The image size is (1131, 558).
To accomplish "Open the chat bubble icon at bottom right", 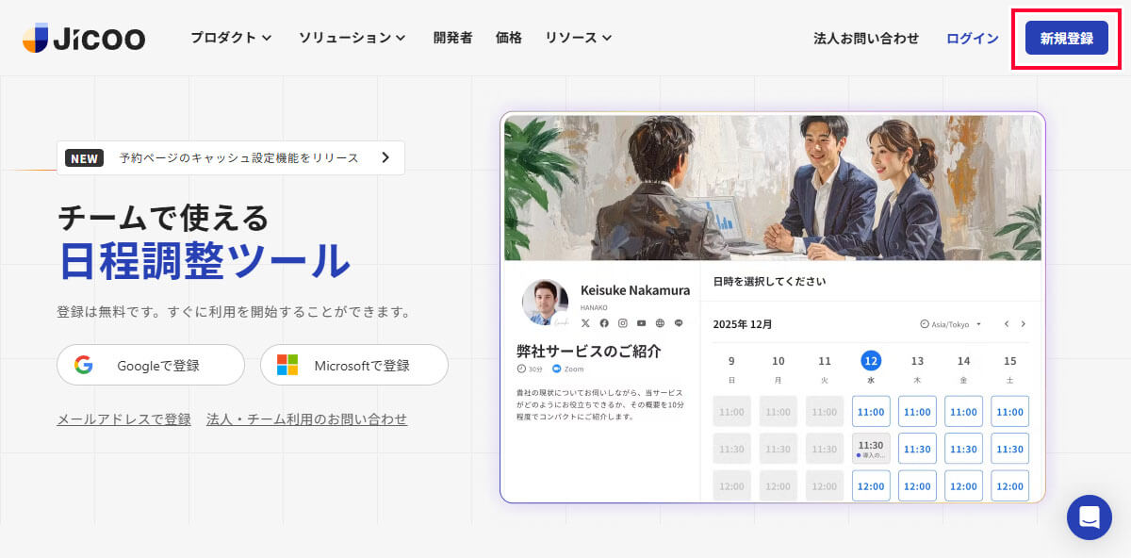I will click(x=1090, y=517).
